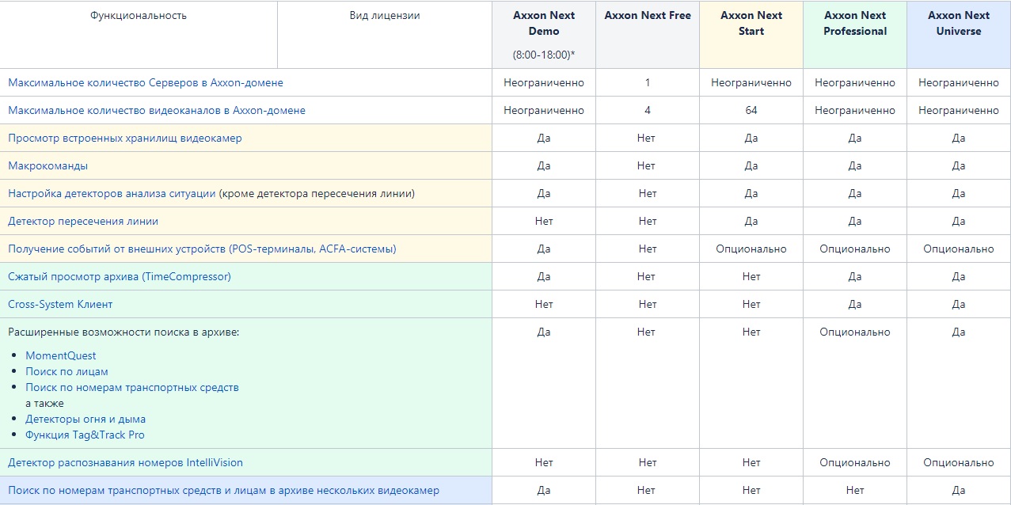The width and height of the screenshot is (1011, 505).
Task: Click the multi-camera archive search link in last row
Action: coord(223,491)
